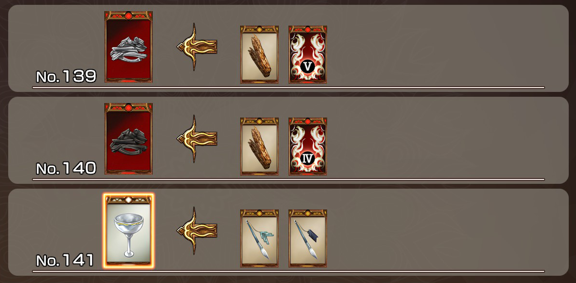The height and width of the screenshot is (283, 576).
Task: Open the highlighted silver goblet card
Action: tap(129, 231)
